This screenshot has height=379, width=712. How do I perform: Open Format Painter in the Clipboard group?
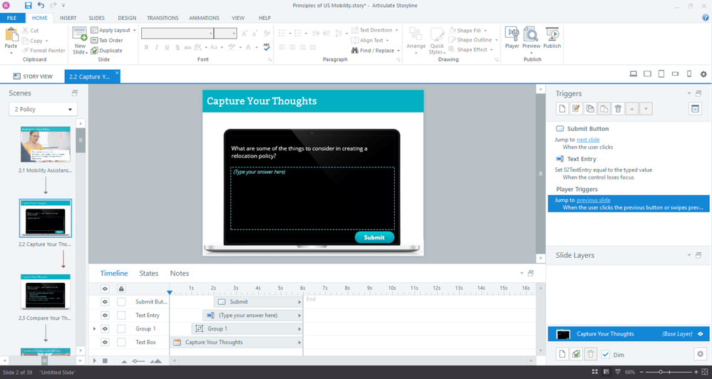click(x=43, y=51)
